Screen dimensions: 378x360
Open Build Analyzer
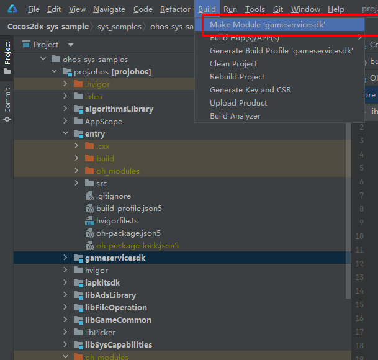[x=280, y=116]
